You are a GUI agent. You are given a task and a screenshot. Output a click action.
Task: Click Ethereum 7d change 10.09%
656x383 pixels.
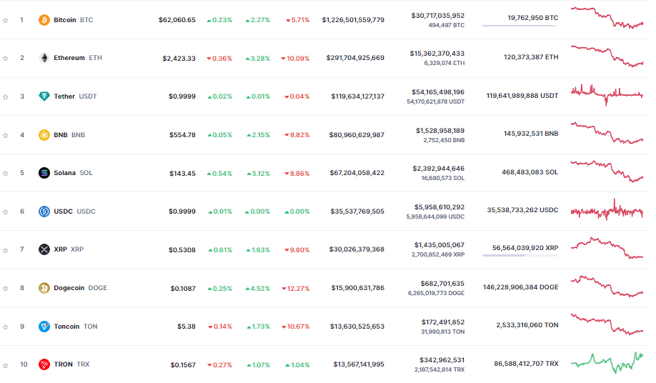(295, 59)
